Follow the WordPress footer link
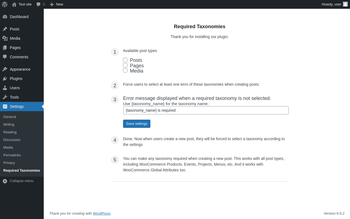Image resolution: width=350 pixels, height=219 pixels. pos(102,213)
